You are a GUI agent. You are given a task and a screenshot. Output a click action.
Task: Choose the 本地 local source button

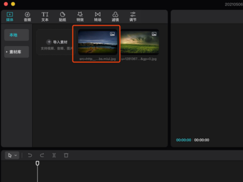[17, 35]
